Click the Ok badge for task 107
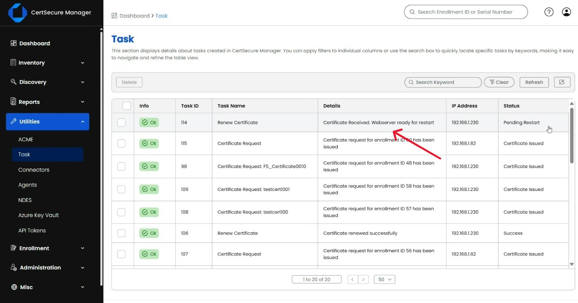The image size is (578, 303). coord(149,254)
